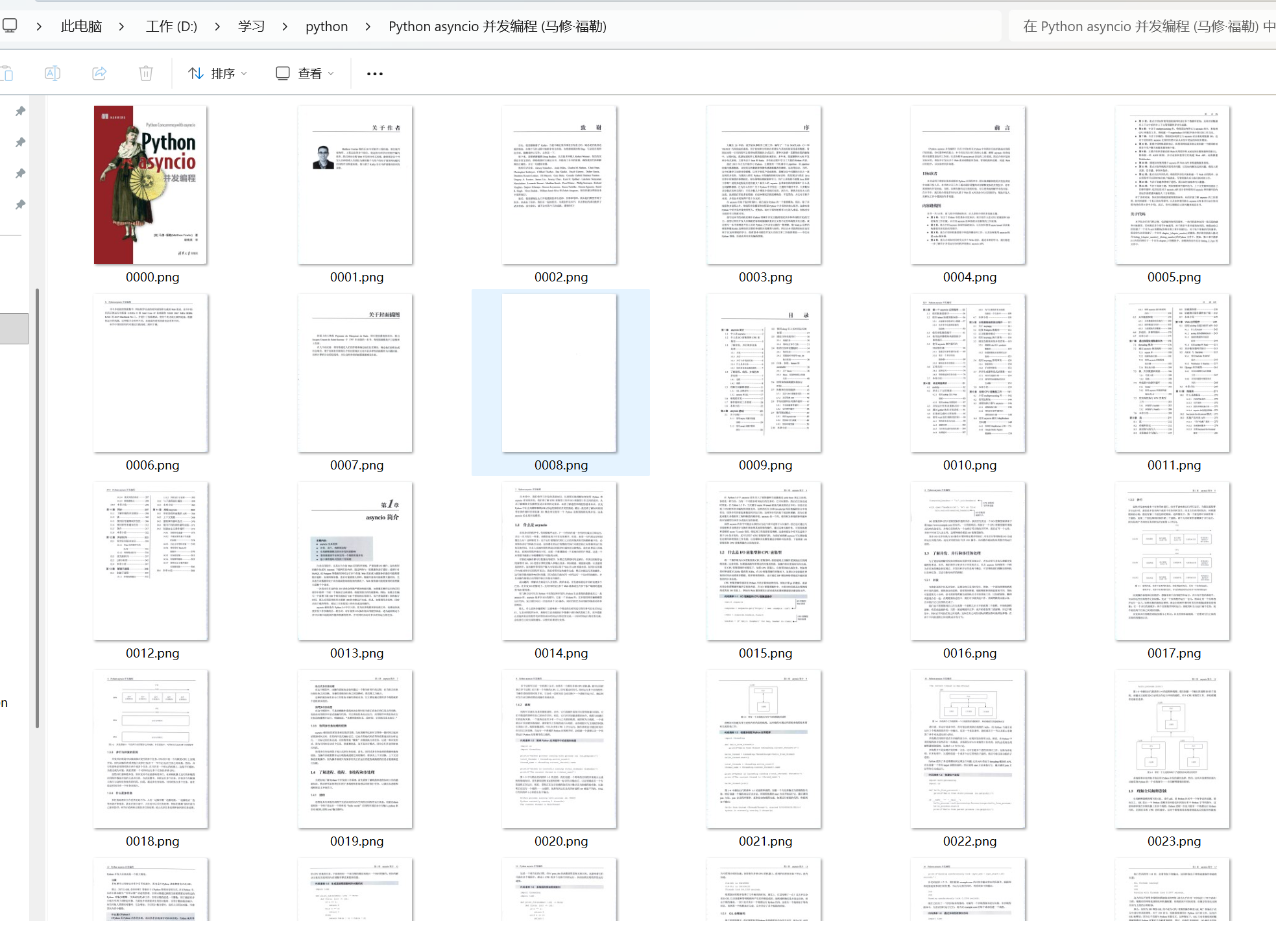Open the 查看 view dropdown

click(305, 73)
